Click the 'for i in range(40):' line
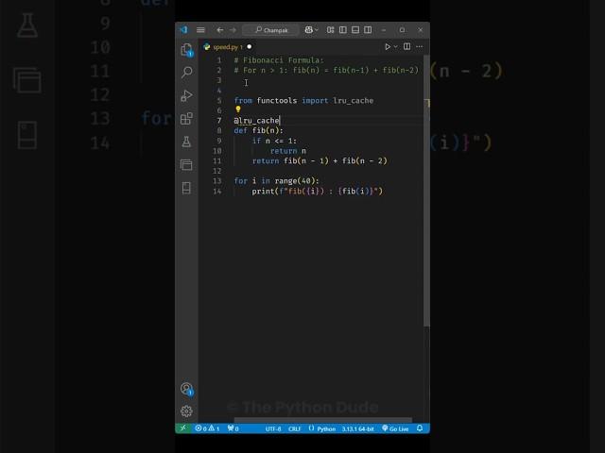605x453 pixels. coord(276,180)
